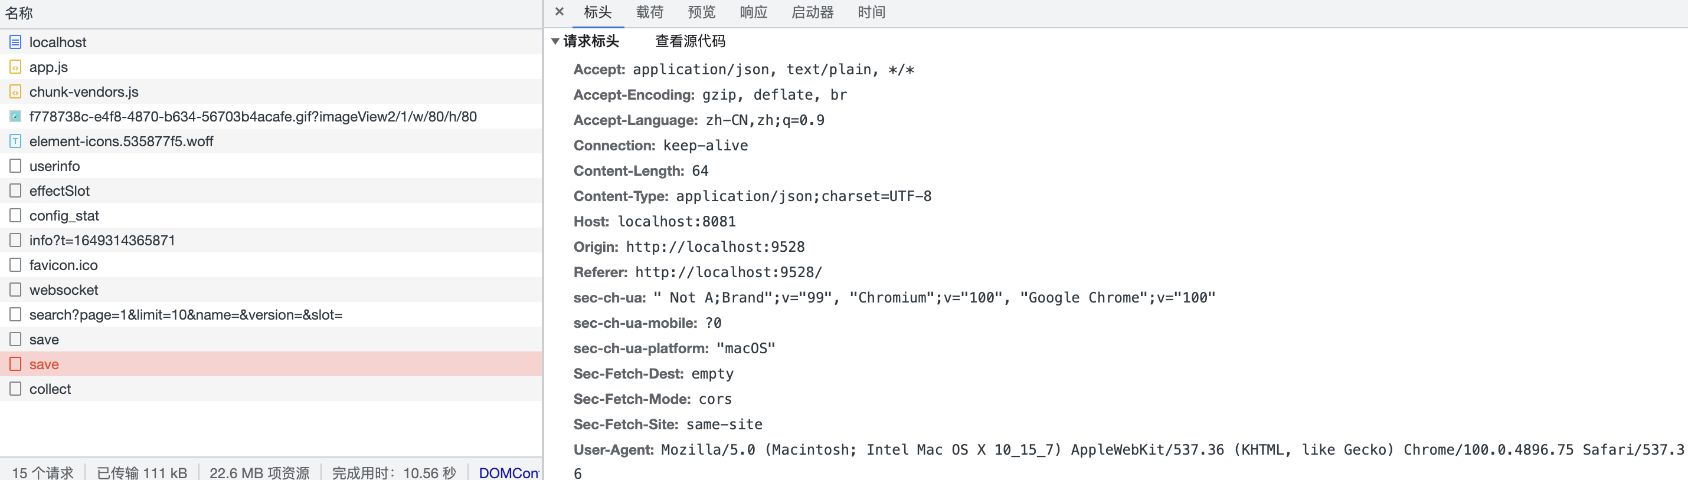Viewport: 1688px width, 480px height.
Task: Open the 启动器 tab
Action: [x=812, y=12]
